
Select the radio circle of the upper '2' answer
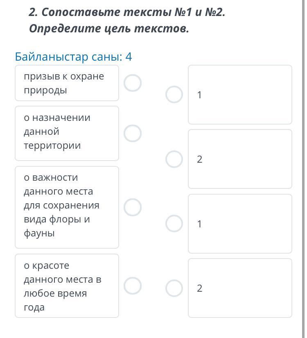(174, 159)
